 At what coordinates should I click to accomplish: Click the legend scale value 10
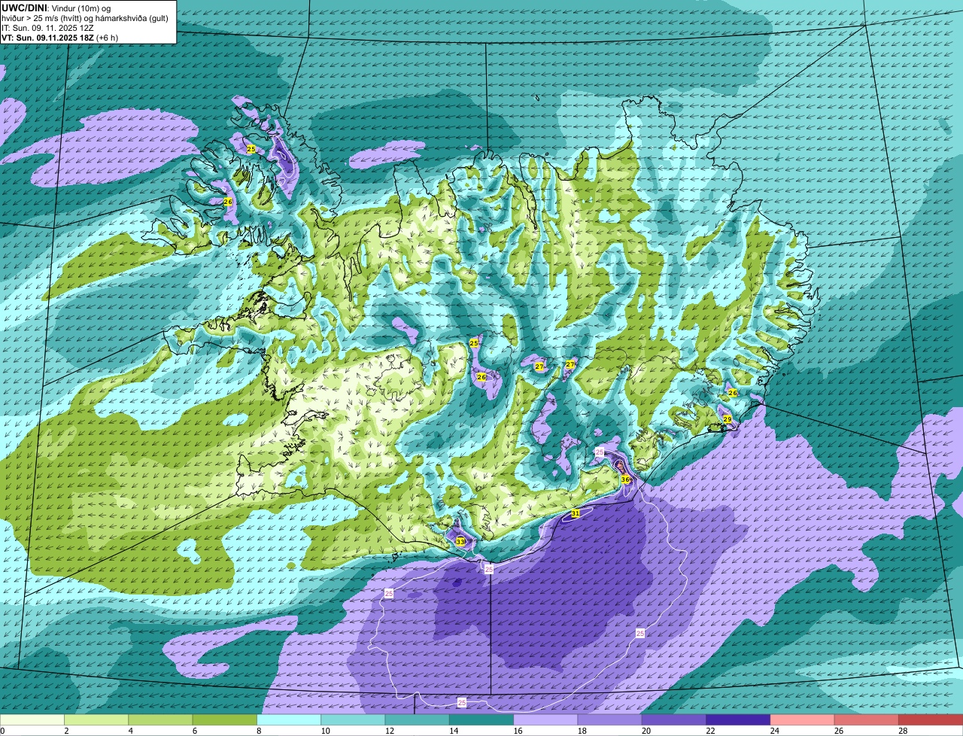[x=325, y=731]
